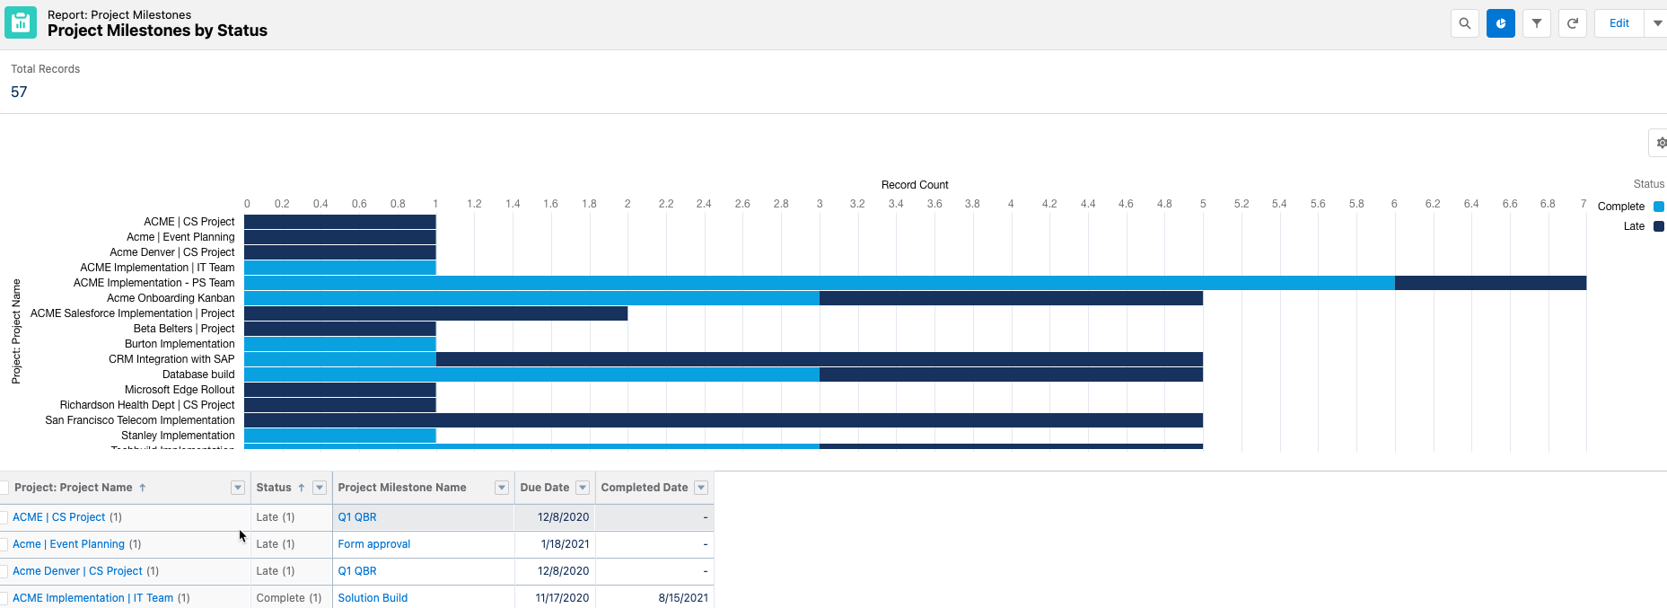Click the San Francisco Telecom Implementation chart bar

[724, 420]
